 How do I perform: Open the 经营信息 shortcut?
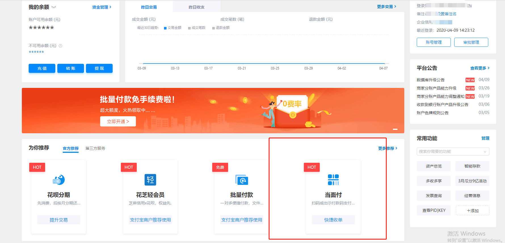(x=472, y=196)
